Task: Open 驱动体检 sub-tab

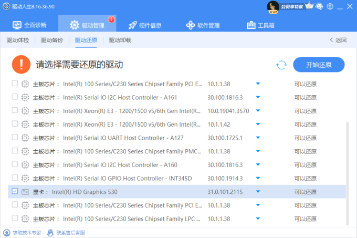Action: pos(18,40)
